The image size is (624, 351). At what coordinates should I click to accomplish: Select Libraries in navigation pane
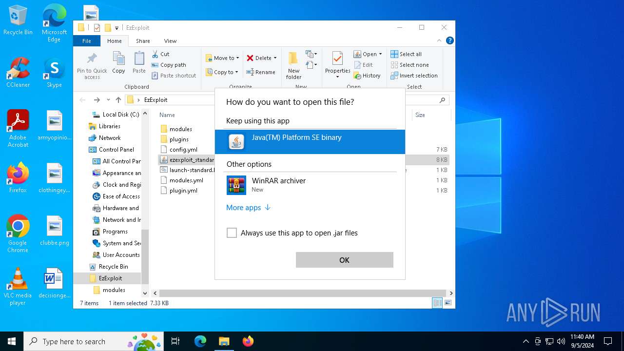click(x=109, y=126)
